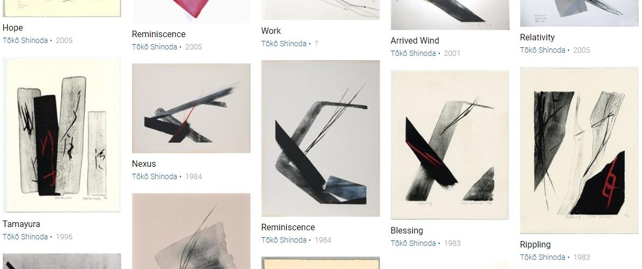Open Tōkō Shinoda link under Blessing
Image resolution: width=642 pixels, height=269 pixels.
tap(413, 243)
